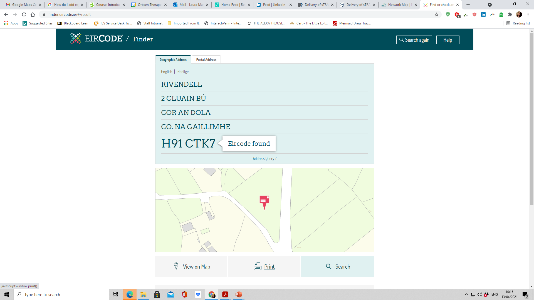Open Chrome three-dot menu
This screenshot has width=534, height=300.
click(528, 14)
